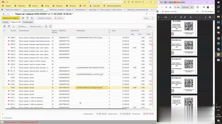Open the Windows Start button

click(x=218, y=2)
